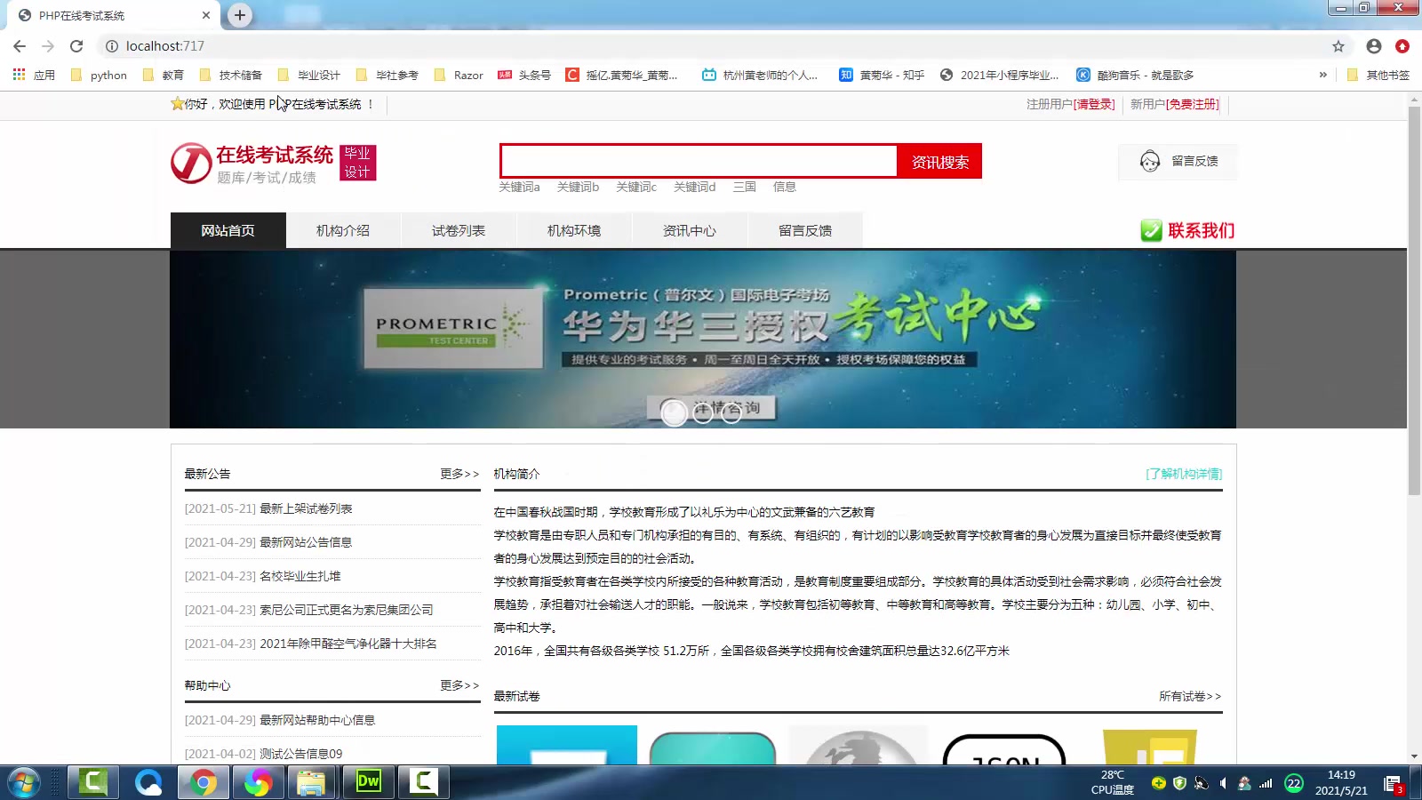Select the 在线考试系统 site logo
The width and height of the screenshot is (1422, 800).
coord(252,162)
